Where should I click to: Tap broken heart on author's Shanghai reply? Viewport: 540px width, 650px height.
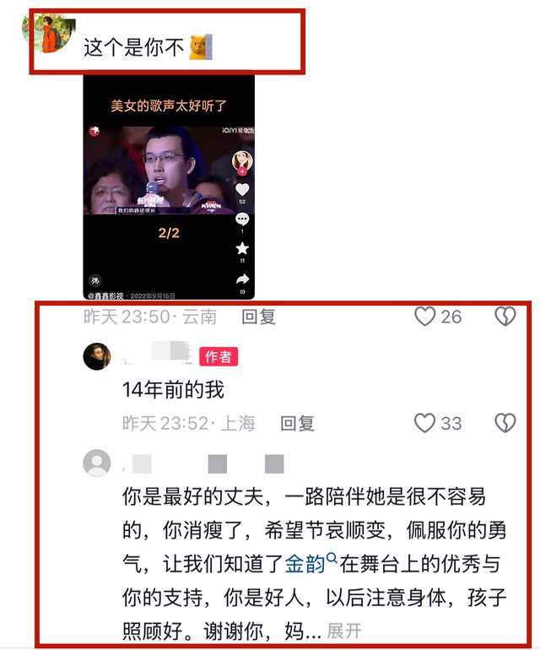(x=505, y=423)
